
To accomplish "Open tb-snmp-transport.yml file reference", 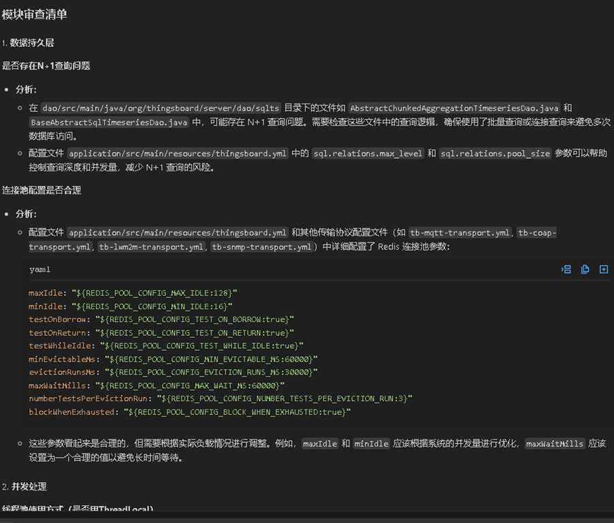I will 261,247.
